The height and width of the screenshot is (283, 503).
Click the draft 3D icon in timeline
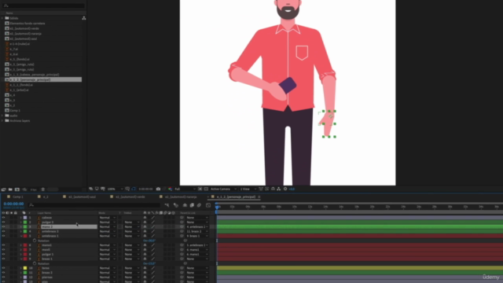(x=175, y=205)
